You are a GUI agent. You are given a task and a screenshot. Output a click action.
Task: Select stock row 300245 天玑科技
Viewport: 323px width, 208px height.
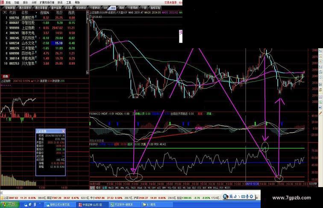tap(40, 38)
